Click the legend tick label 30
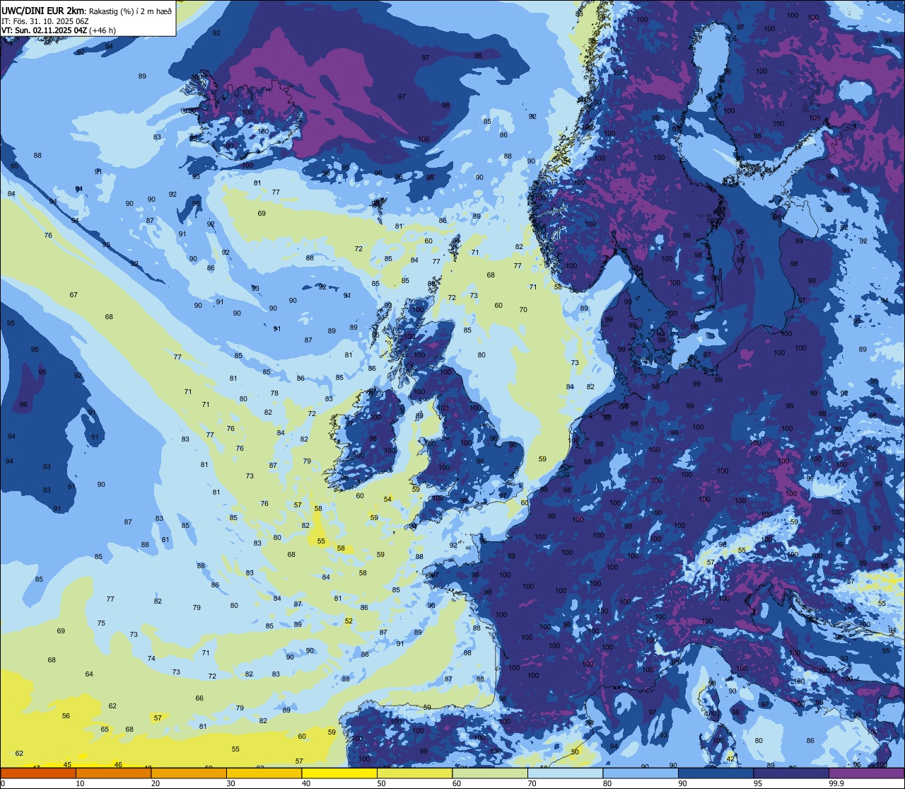The height and width of the screenshot is (789, 905). click(x=230, y=783)
